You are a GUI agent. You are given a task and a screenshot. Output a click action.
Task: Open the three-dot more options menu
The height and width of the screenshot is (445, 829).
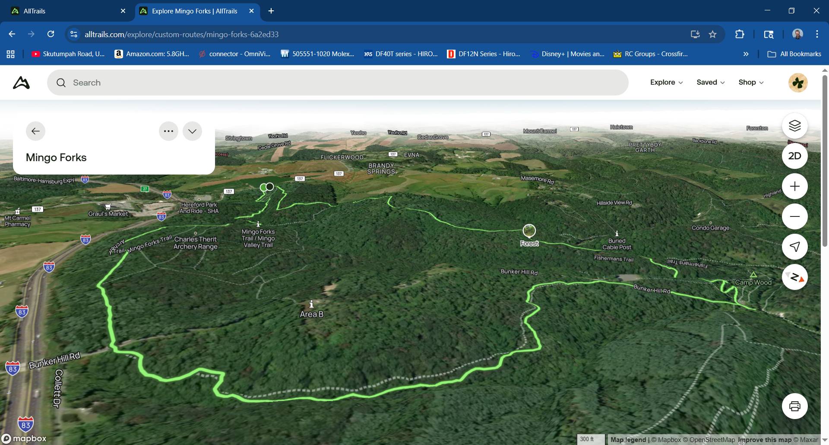[x=168, y=131]
